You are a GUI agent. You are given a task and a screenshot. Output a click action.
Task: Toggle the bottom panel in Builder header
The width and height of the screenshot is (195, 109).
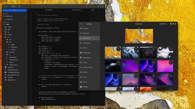click(19, 6)
